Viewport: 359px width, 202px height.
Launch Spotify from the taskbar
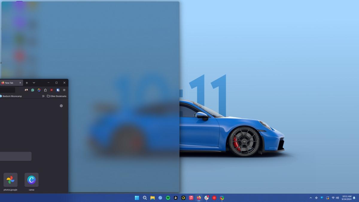[168, 198]
